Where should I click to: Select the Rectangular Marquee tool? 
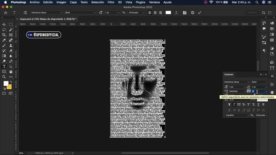pyautogui.click(x=11, y=25)
